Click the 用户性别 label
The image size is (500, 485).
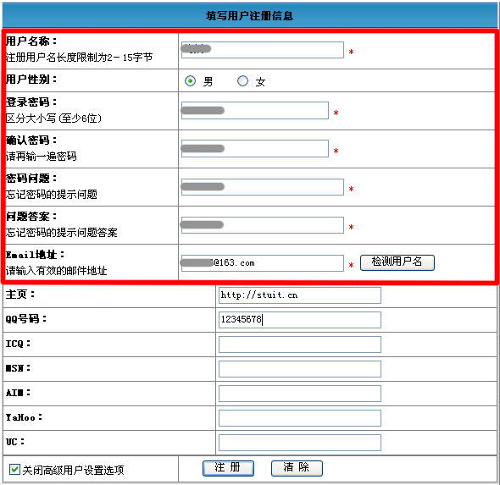pyautogui.click(x=31, y=80)
